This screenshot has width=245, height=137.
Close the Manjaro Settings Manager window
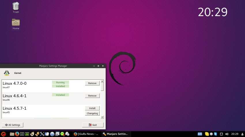click(103, 66)
